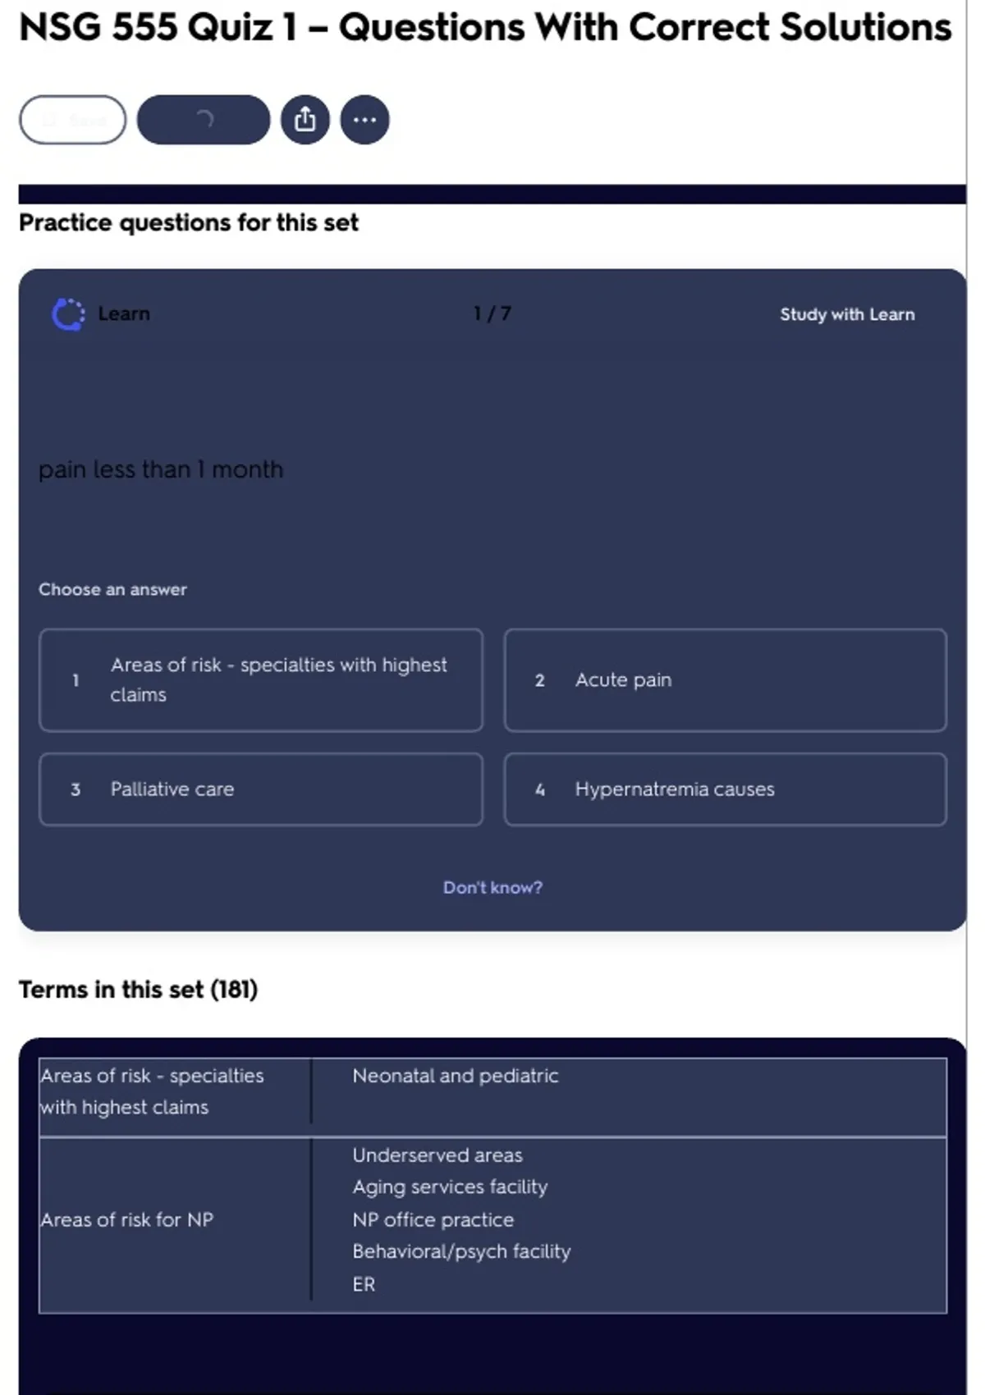This screenshot has width=985, height=1395.
Task: Click the 1 / 7 question counter
Action: click(492, 313)
